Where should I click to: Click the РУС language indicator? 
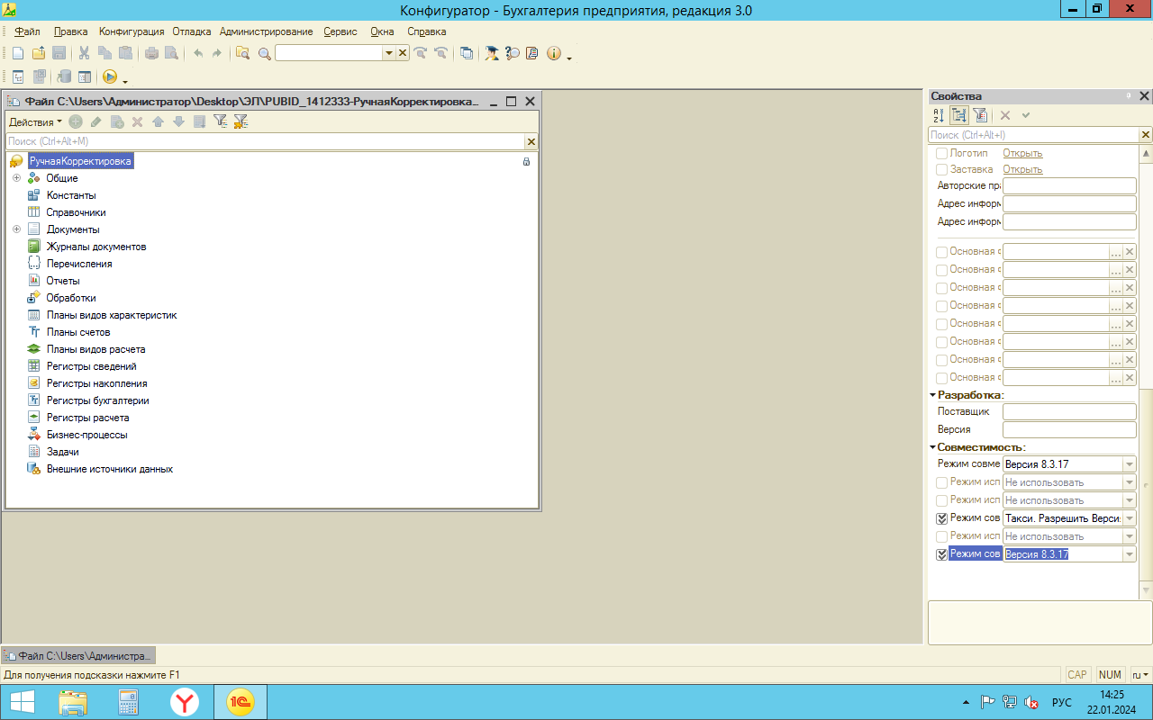[1062, 702]
